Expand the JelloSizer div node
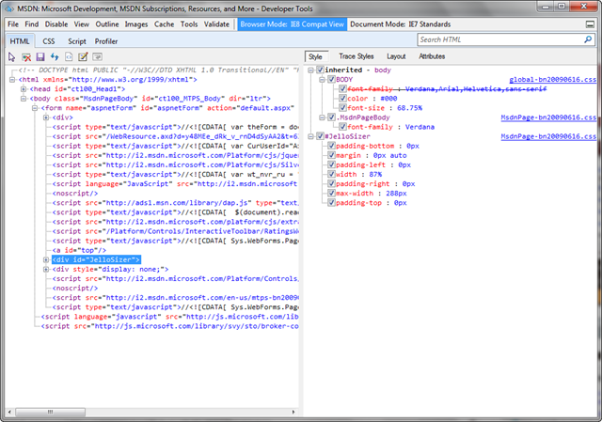 (x=46, y=259)
